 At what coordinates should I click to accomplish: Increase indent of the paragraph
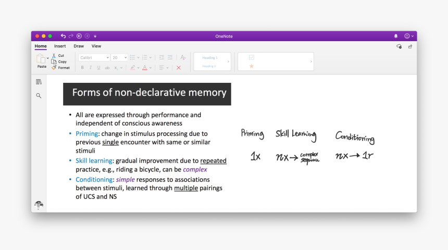coord(170,57)
